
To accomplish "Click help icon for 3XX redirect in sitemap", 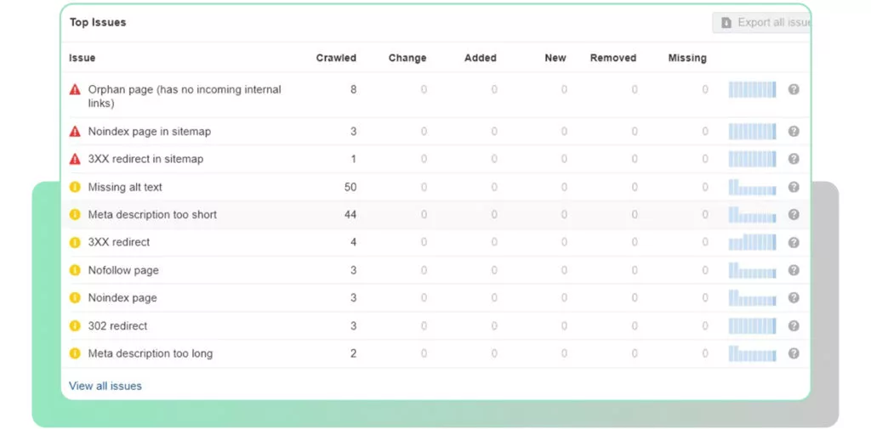I will coord(794,159).
